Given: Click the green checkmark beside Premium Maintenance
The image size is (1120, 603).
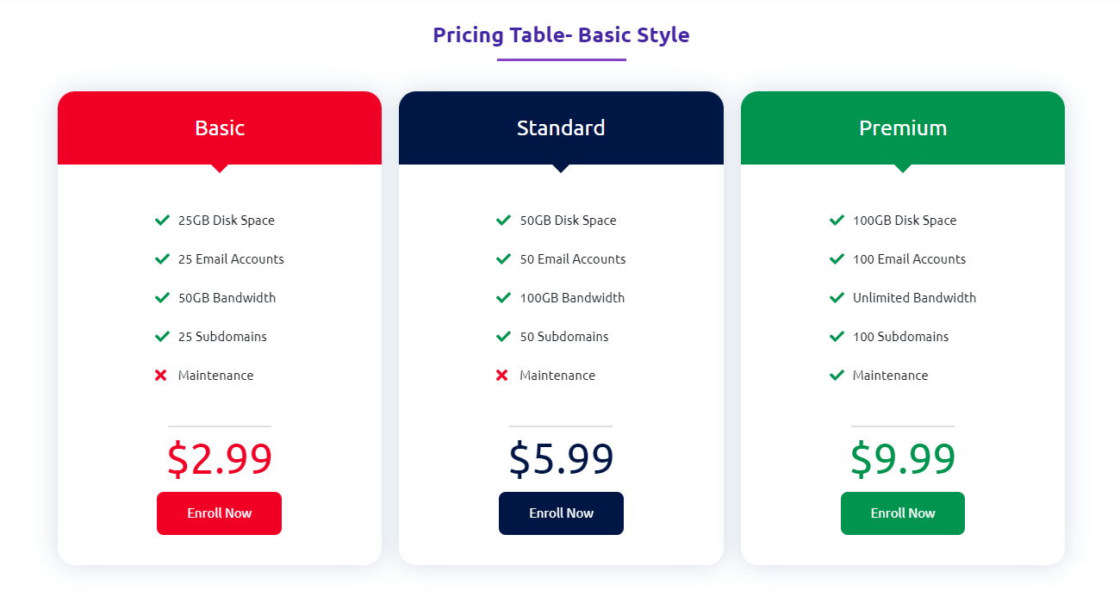Looking at the screenshot, I should pos(836,376).
